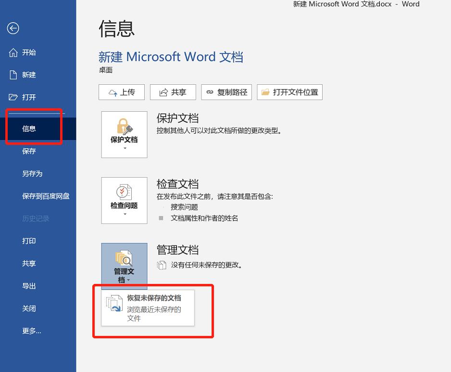Open the New (新建) menu item

click(x=29, y=75)
